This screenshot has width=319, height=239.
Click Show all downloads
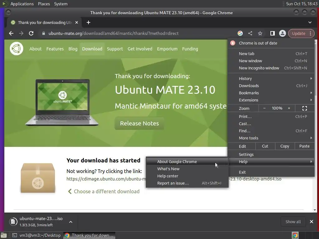[293, 222]
